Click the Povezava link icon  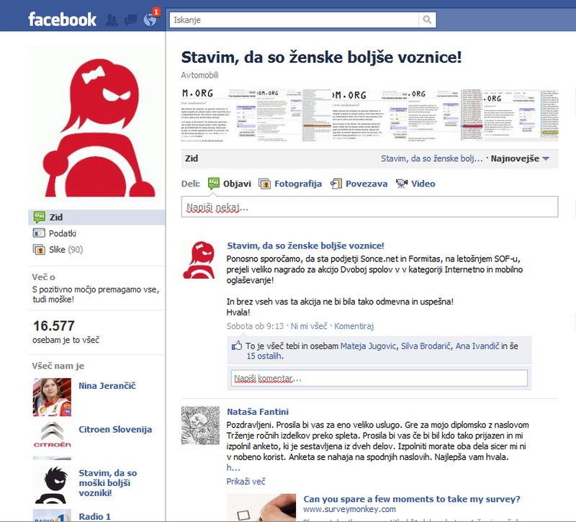pyautogui.click(x=336, y=184)
